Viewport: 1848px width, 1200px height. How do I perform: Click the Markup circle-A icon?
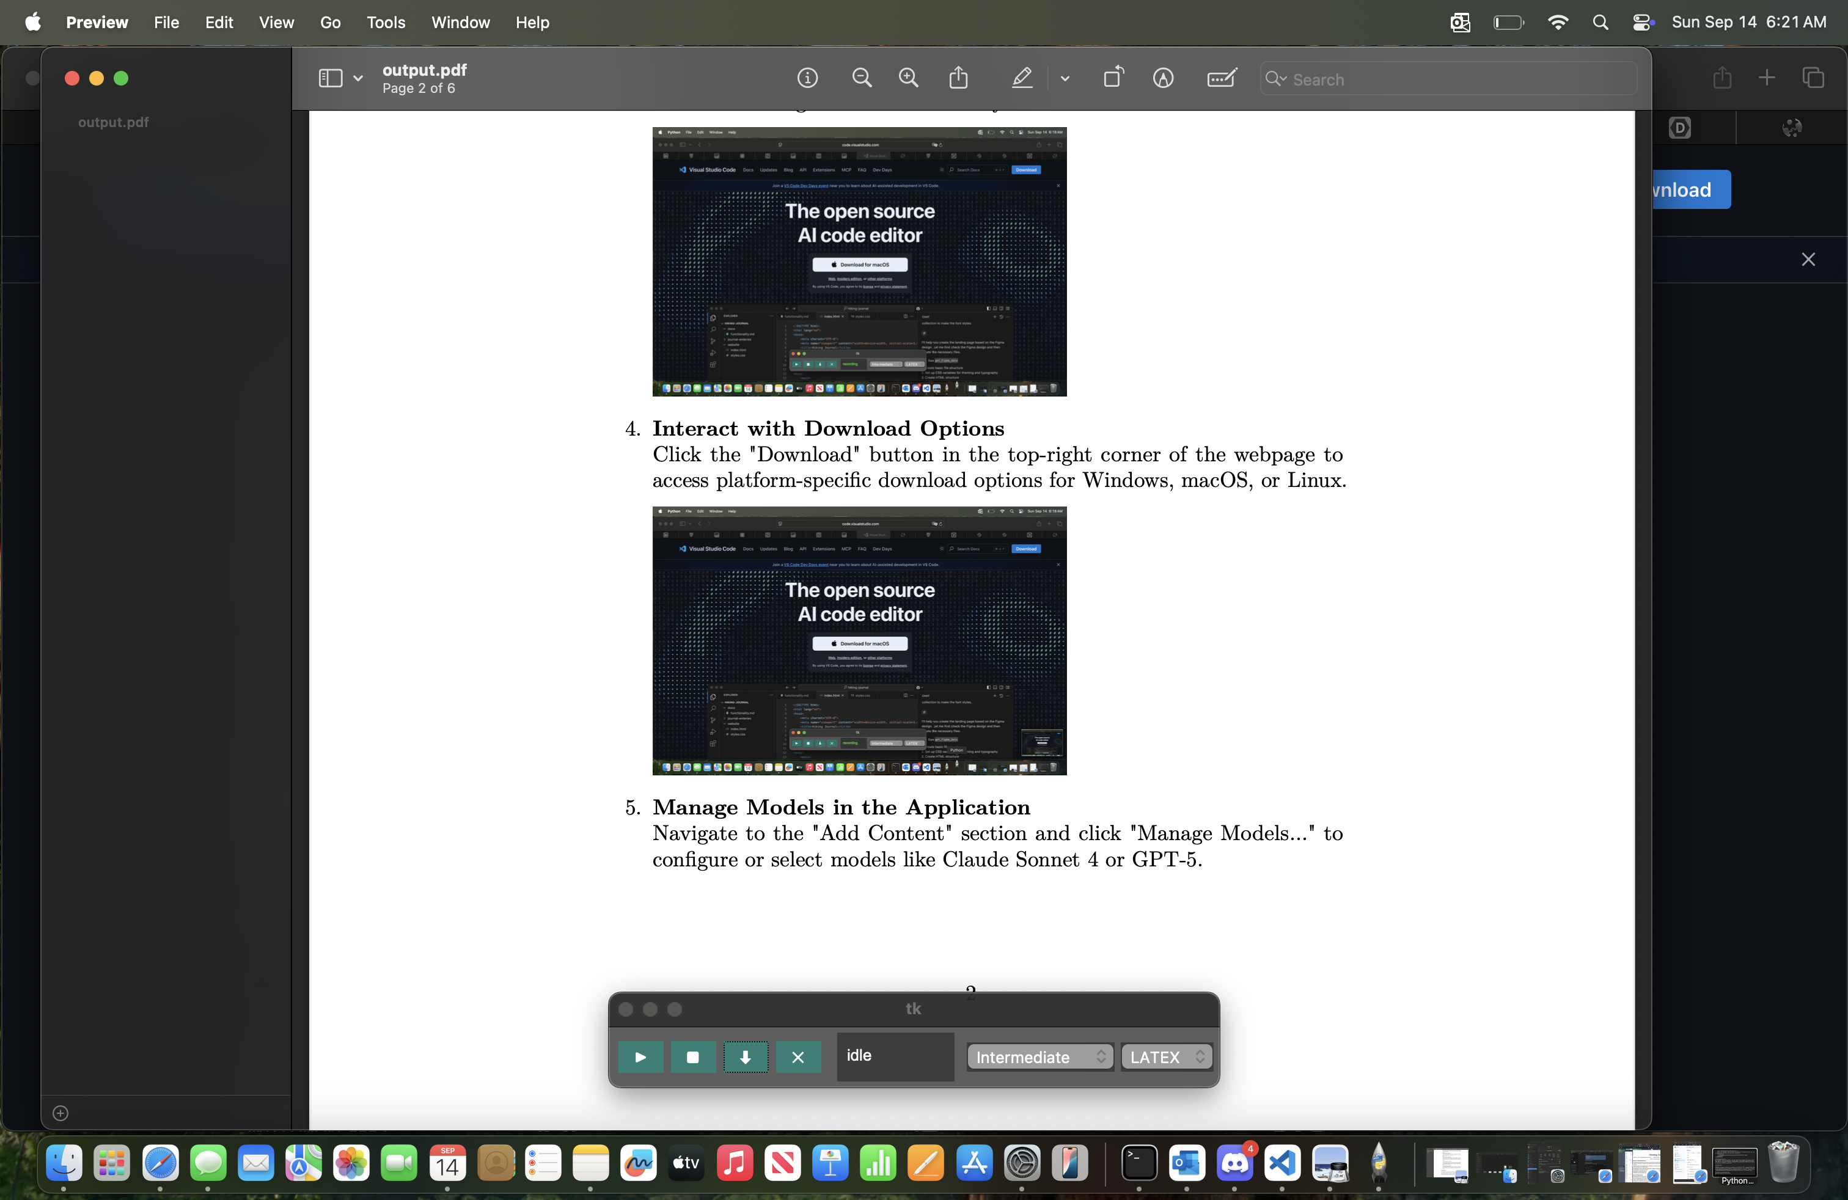[1163, 78]
